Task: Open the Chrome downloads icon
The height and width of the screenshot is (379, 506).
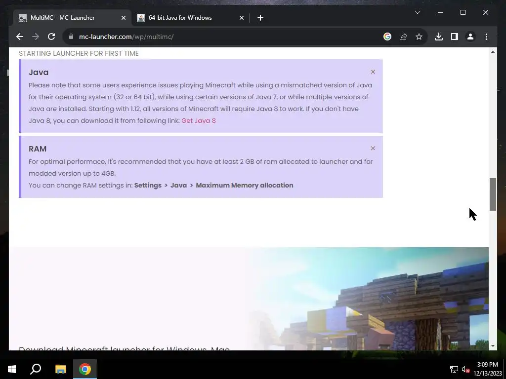Action: click(x=439, y=37)
